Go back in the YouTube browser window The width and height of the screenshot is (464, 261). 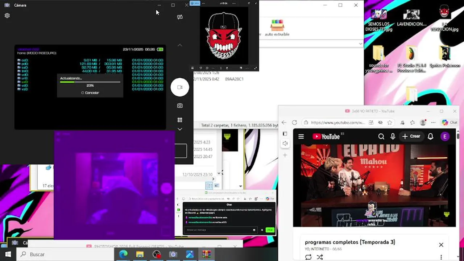click(284, 123)
